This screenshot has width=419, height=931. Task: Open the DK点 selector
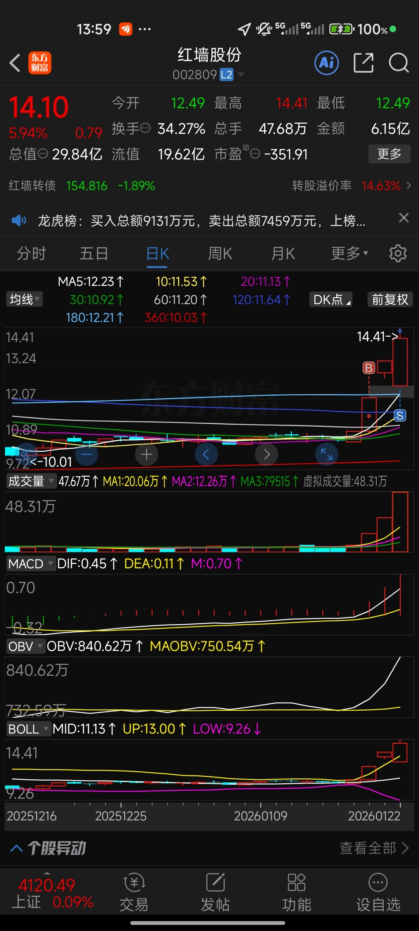[331, 299]
